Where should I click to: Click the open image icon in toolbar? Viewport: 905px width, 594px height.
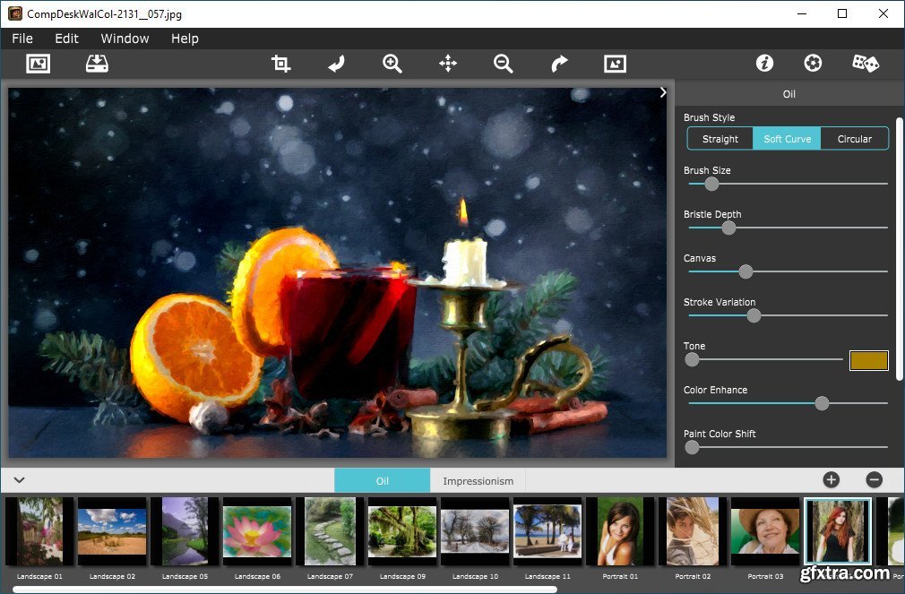coord(39,64)
